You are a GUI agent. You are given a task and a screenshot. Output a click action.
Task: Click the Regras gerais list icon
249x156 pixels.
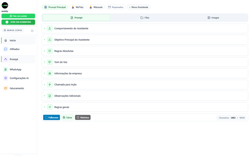50,107
